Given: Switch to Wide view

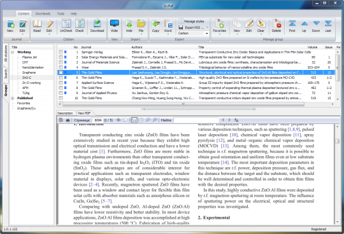Looking at the screenshot, I should point(114,24).
